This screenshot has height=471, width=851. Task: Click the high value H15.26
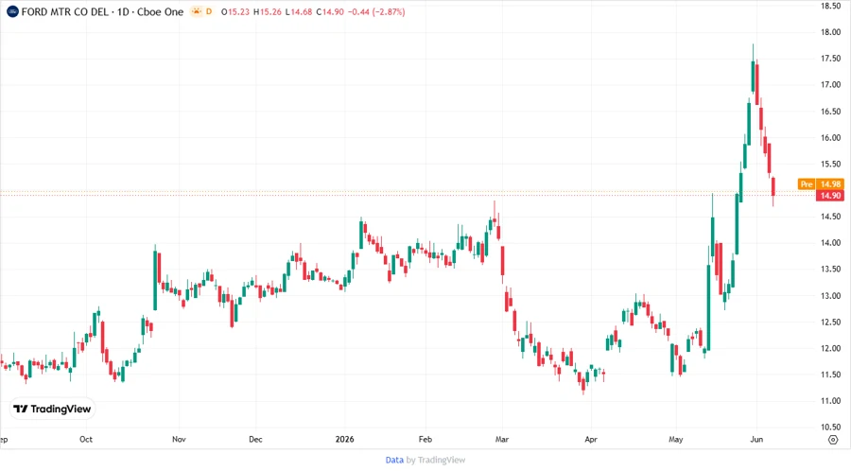268,12
